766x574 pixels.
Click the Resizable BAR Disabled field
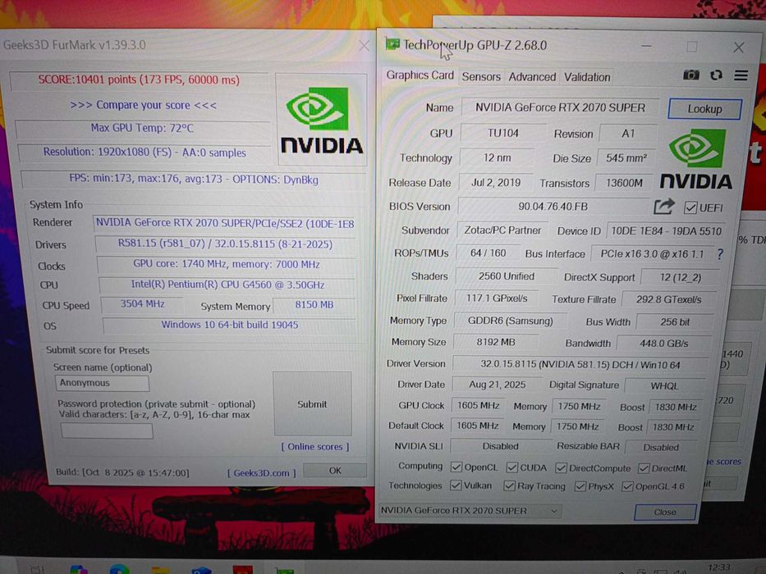[661, 447]
